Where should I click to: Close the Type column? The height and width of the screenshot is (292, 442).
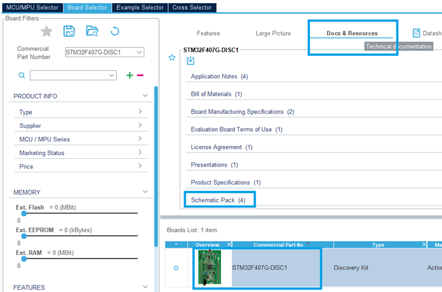tap(424, 244)
